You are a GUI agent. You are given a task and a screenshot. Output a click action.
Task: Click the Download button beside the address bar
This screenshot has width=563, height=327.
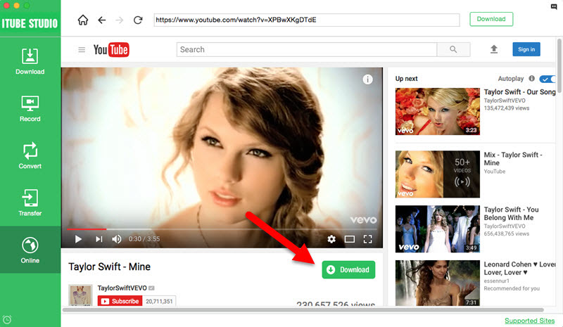491,19
